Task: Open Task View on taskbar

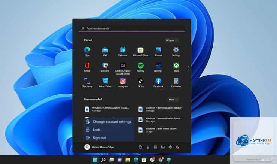Action: tap(112, 160)
